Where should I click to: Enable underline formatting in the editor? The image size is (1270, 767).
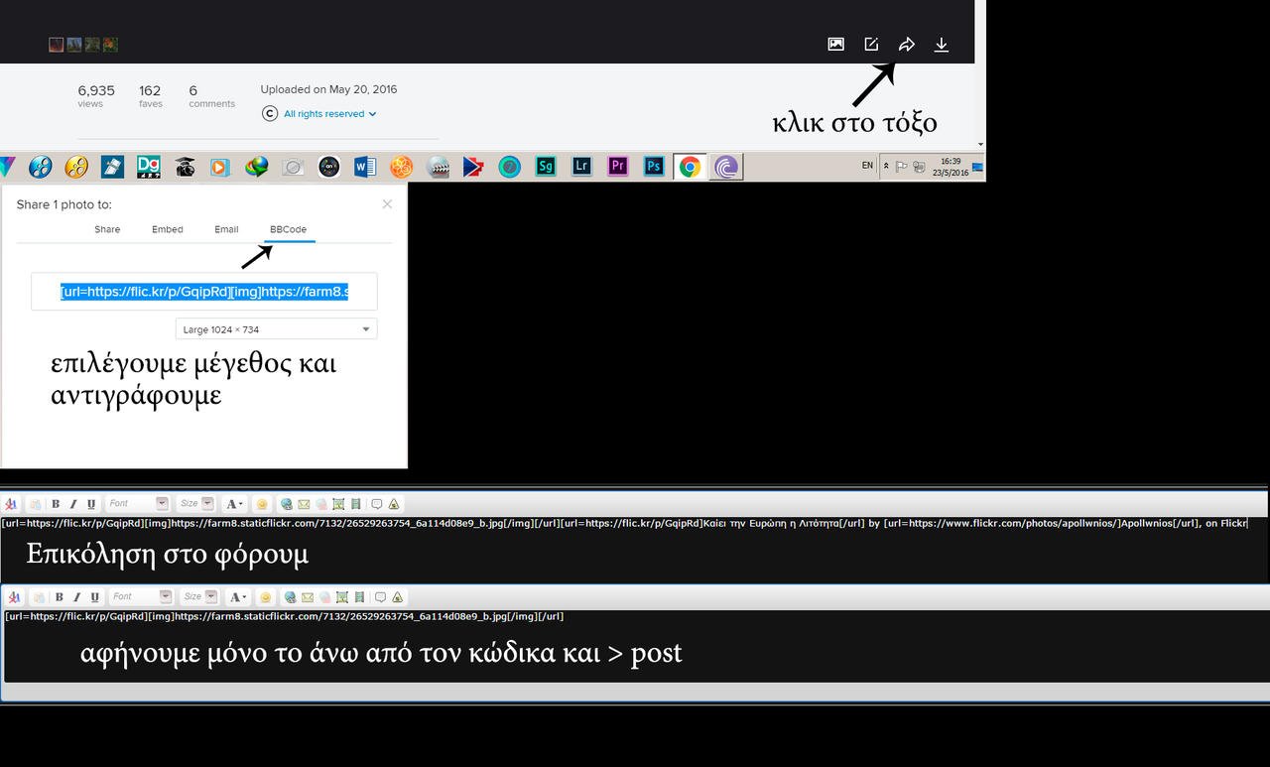90,503
